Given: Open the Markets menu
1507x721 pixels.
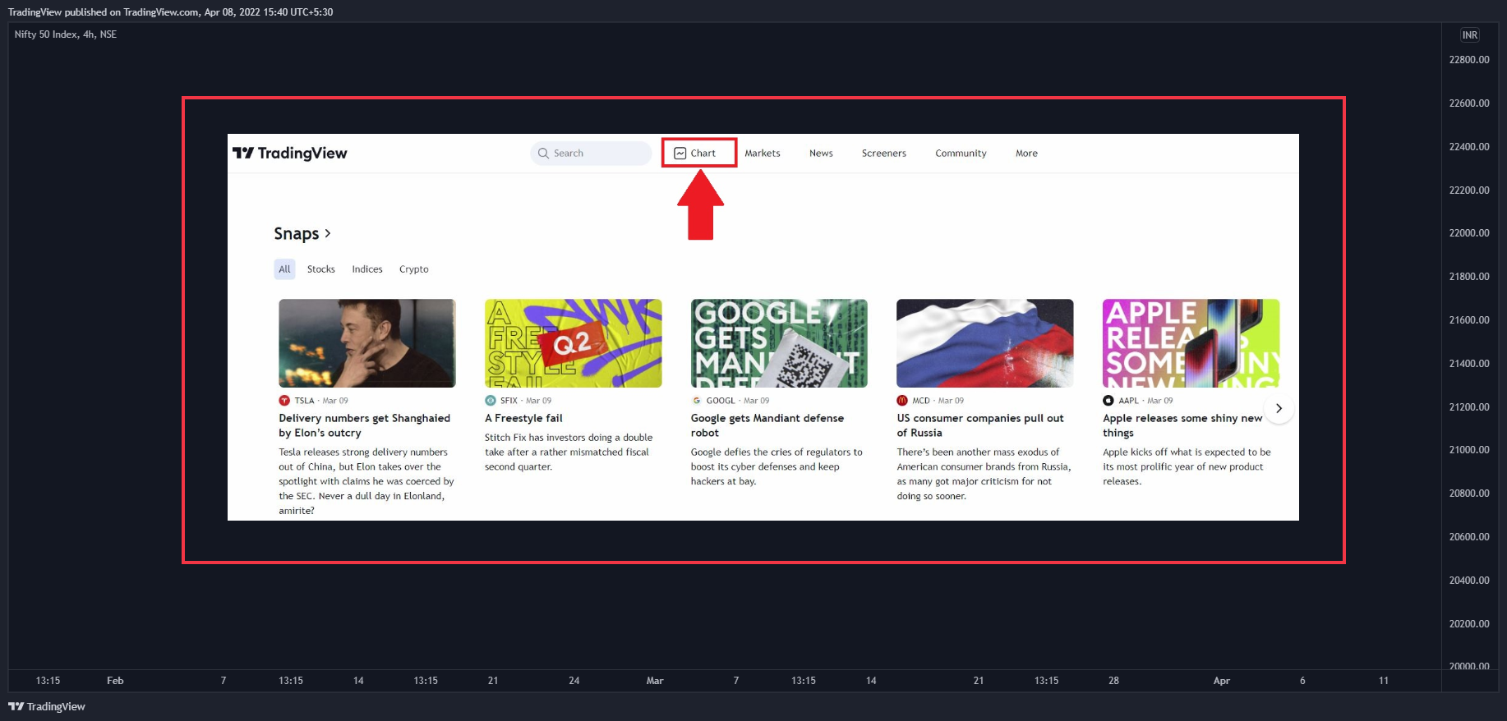Looking at the screenshot, I should tap(763, 154).
